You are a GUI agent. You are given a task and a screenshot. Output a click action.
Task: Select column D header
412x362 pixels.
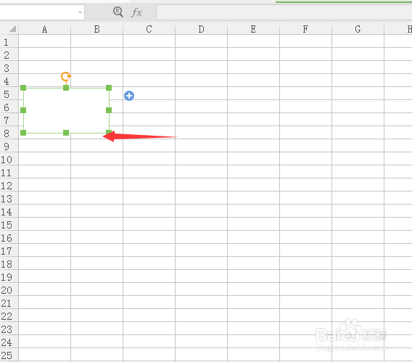coord(201,29)
